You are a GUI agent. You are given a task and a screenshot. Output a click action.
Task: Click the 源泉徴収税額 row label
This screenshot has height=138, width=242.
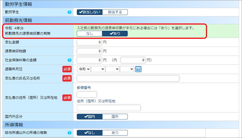15,51
